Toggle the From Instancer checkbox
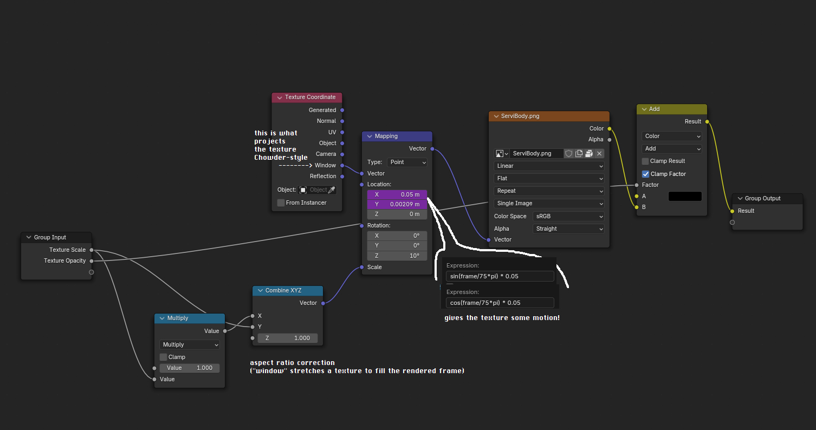This screenshot has height=430, width=816. 281,203
